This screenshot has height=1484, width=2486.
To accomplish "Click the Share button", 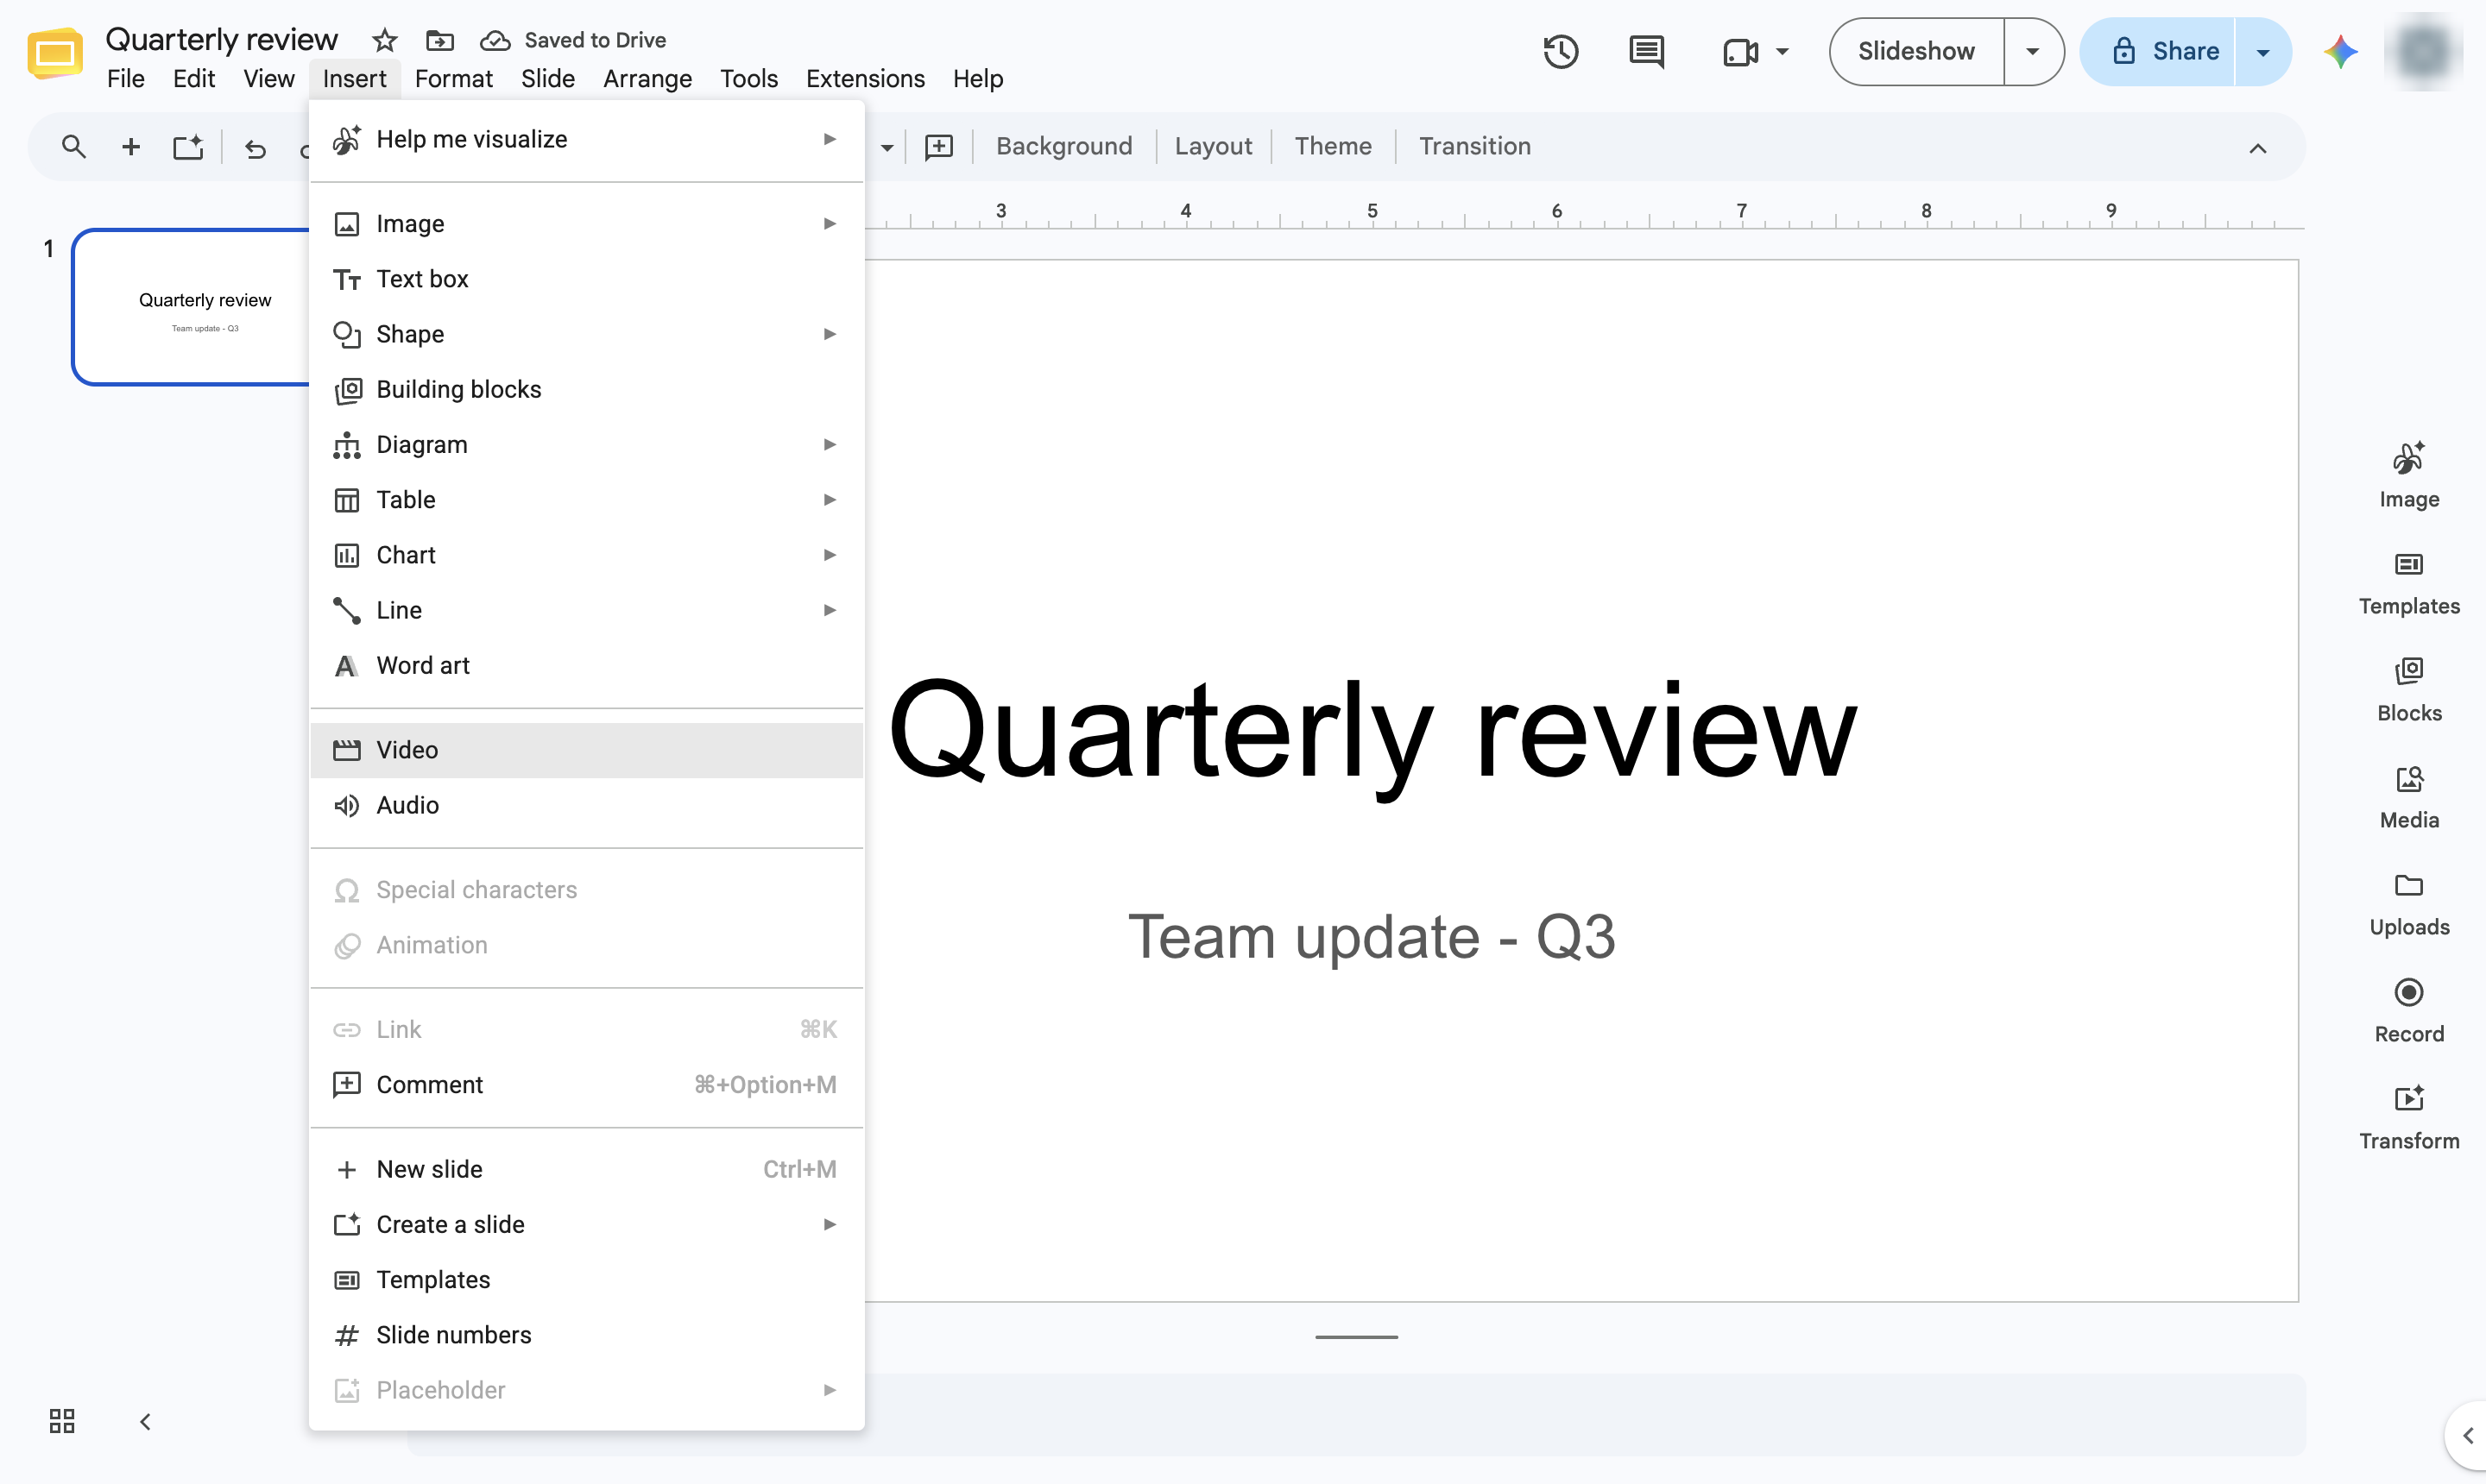I will pyautogui.click(x=2158, y=52).
